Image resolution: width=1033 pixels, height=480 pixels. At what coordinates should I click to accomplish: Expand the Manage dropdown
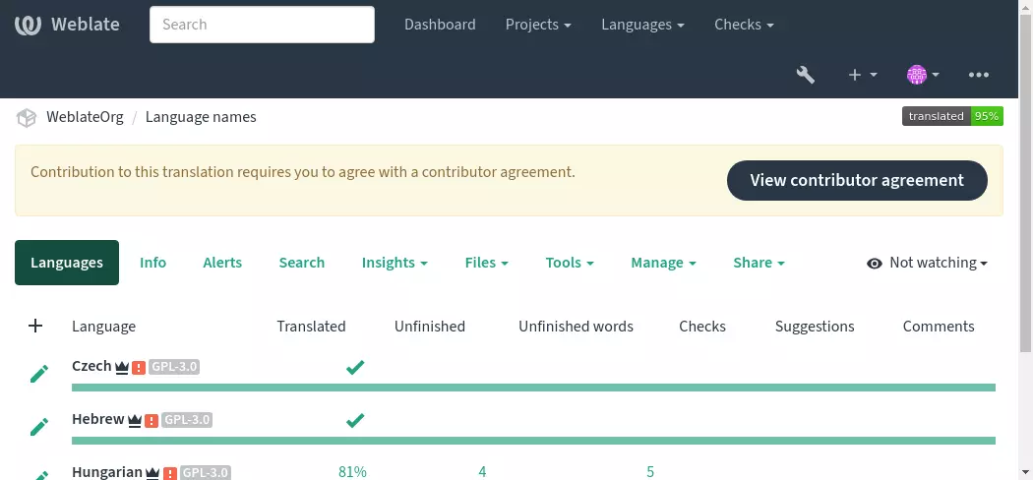(x=663, y=263)
